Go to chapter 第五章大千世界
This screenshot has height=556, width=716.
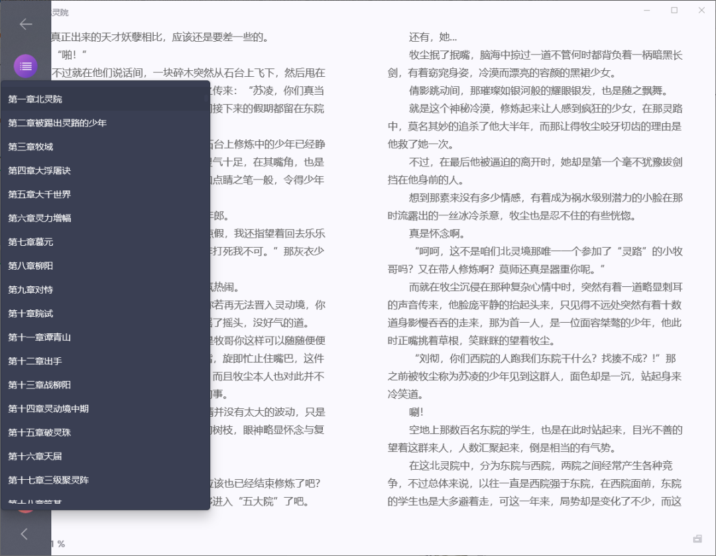[105, 194]
